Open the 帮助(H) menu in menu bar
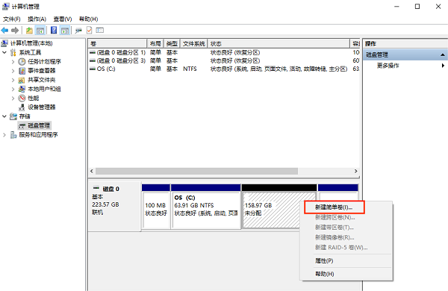448x291 pixels. (89, 19)
